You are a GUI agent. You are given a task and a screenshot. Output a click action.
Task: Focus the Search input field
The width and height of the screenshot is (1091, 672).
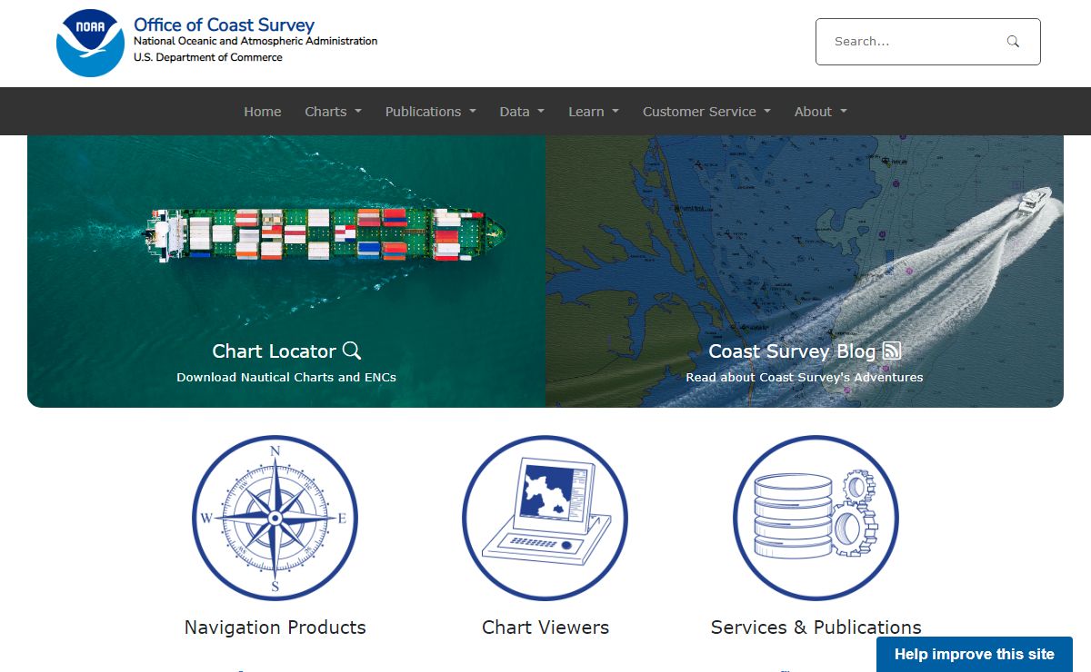pyautogui.click(x=927, y=42)
